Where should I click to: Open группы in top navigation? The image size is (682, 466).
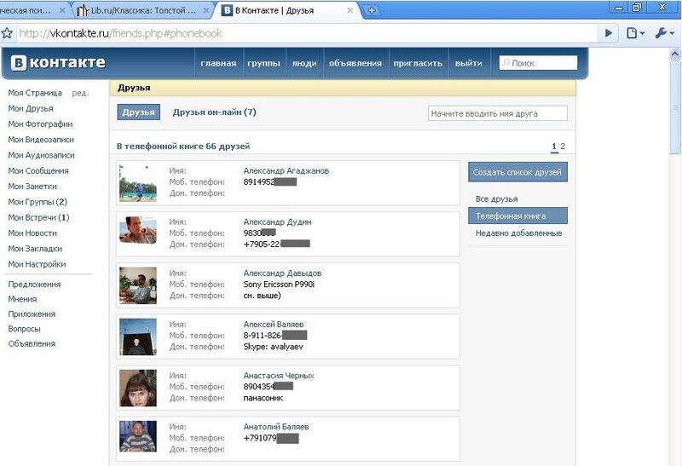pos(263,63)
